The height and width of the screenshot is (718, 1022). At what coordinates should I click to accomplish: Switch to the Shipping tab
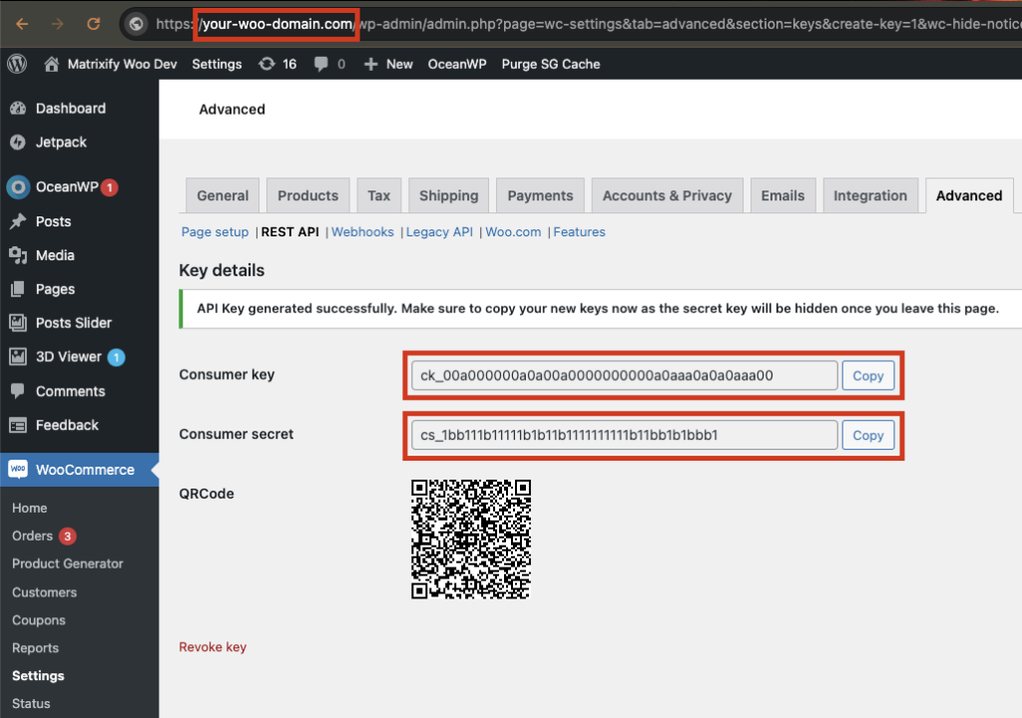pos(448,195)
